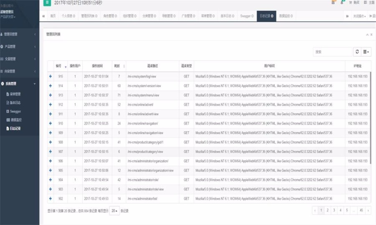Click the /mi-cms/administrator/role/ request path cell
This screenshot has height=225, width=376.
(x=152, y=180)
